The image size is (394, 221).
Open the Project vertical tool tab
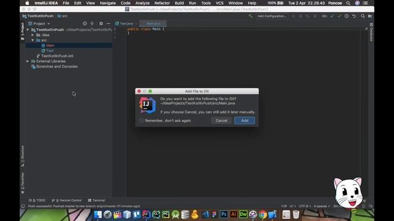[x=23, y=31]
